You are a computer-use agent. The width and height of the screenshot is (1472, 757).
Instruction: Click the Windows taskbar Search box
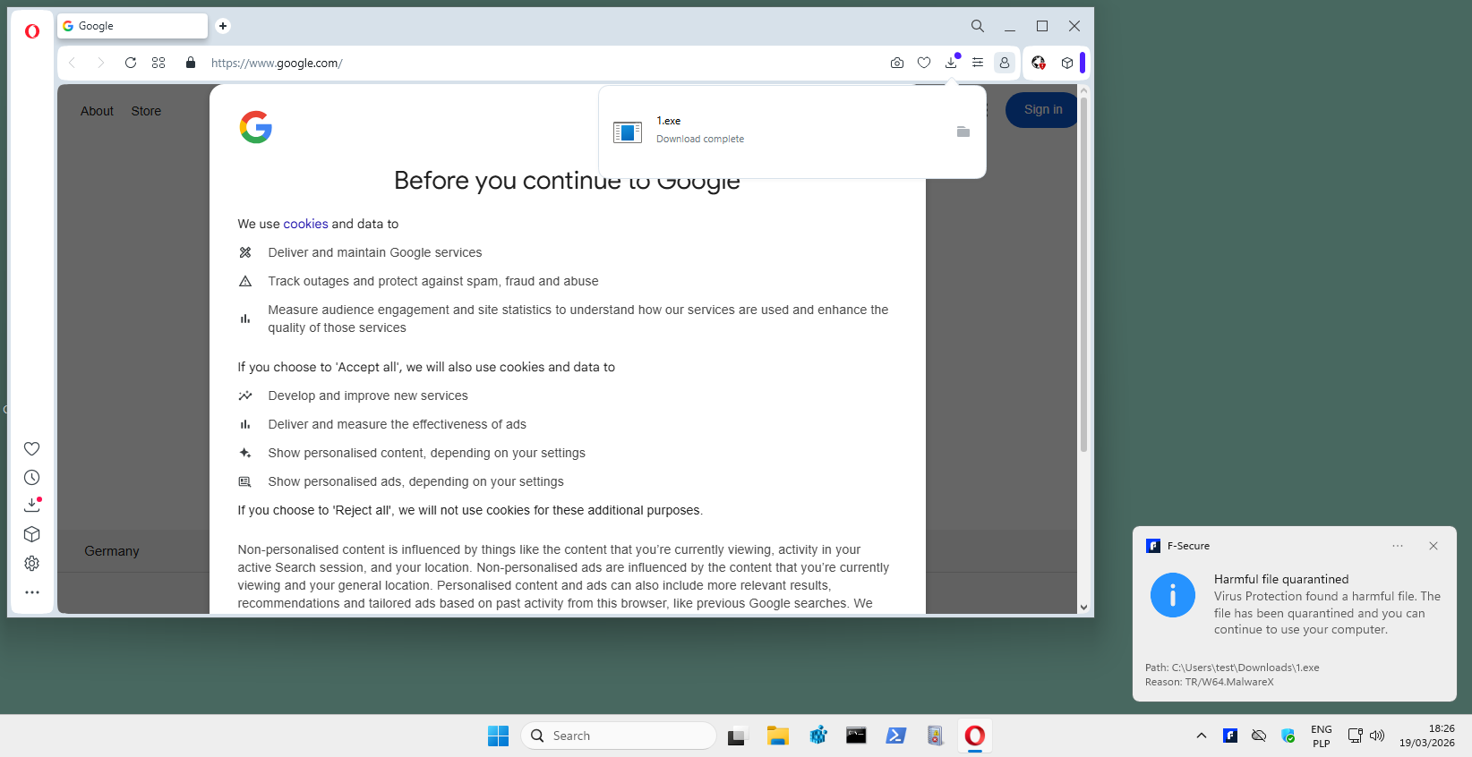click(619, 736)
